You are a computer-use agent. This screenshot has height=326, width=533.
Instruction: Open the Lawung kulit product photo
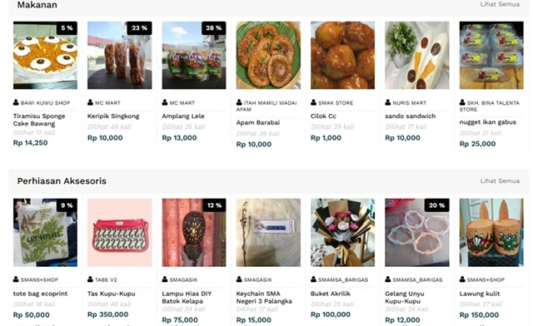tap(491, 232)
